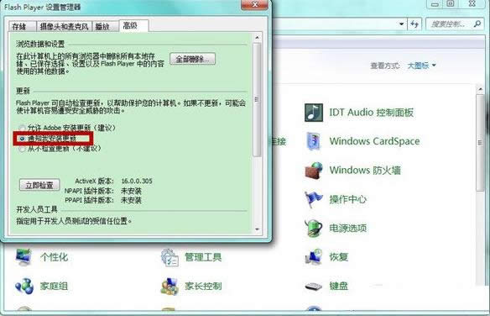Open Windows CardSpace icon
Image resolution: width=490 pixels, height=316 pixels.
(x=314, y=141)
